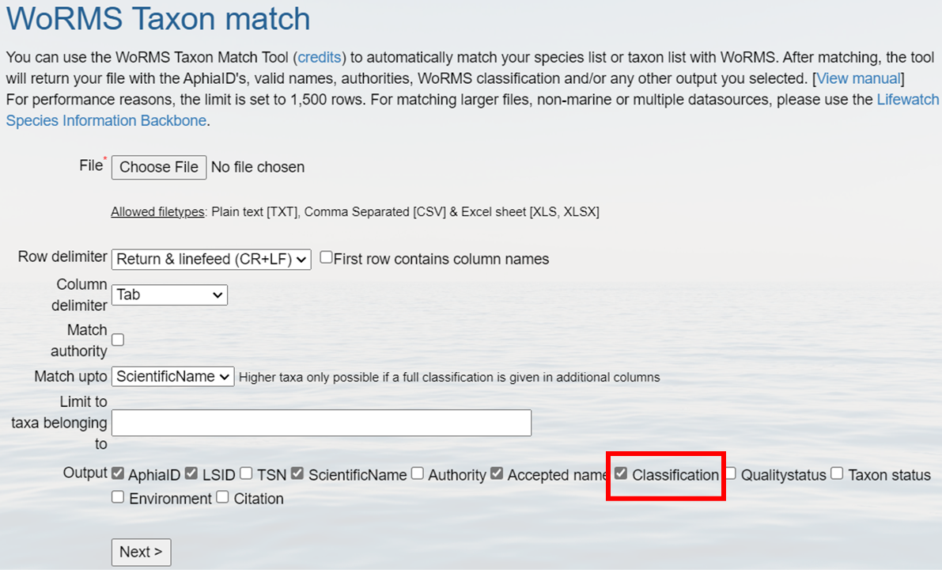This screenshot has height=570, width=942.
Task: Enable the Qualitystatus output checkbox
Action: (731, 473)
